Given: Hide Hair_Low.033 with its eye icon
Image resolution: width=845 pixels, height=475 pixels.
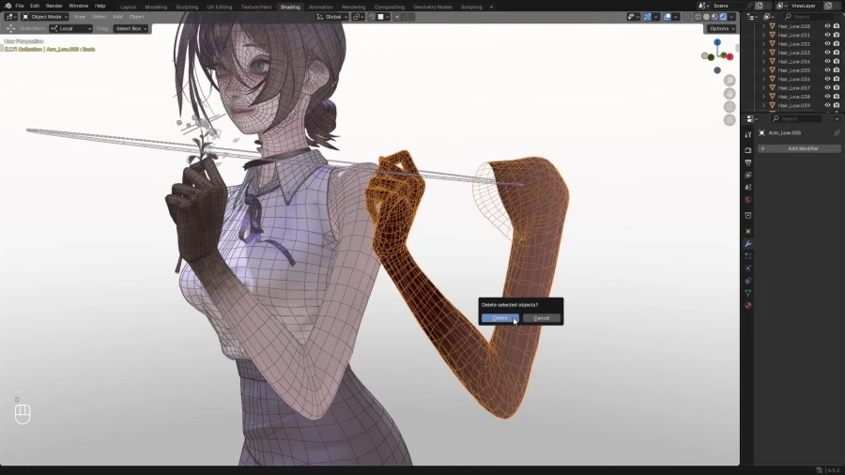Looking at the screenshot, I should click(827, 53).
